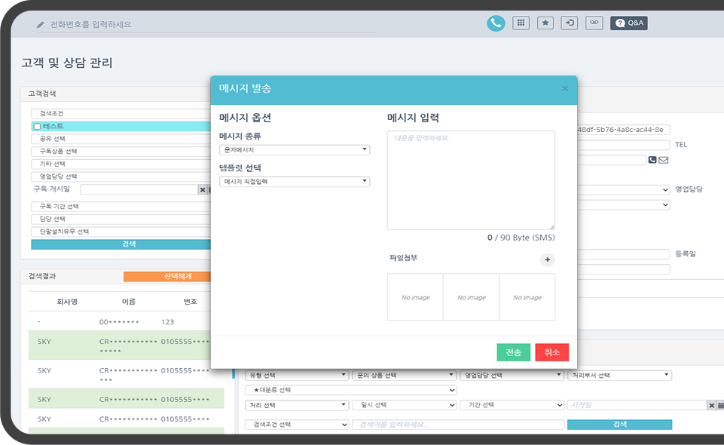Select the first No Image attachment thumbnail
The width and height of the screenshot is (724, 445).
tap(415, 297)
